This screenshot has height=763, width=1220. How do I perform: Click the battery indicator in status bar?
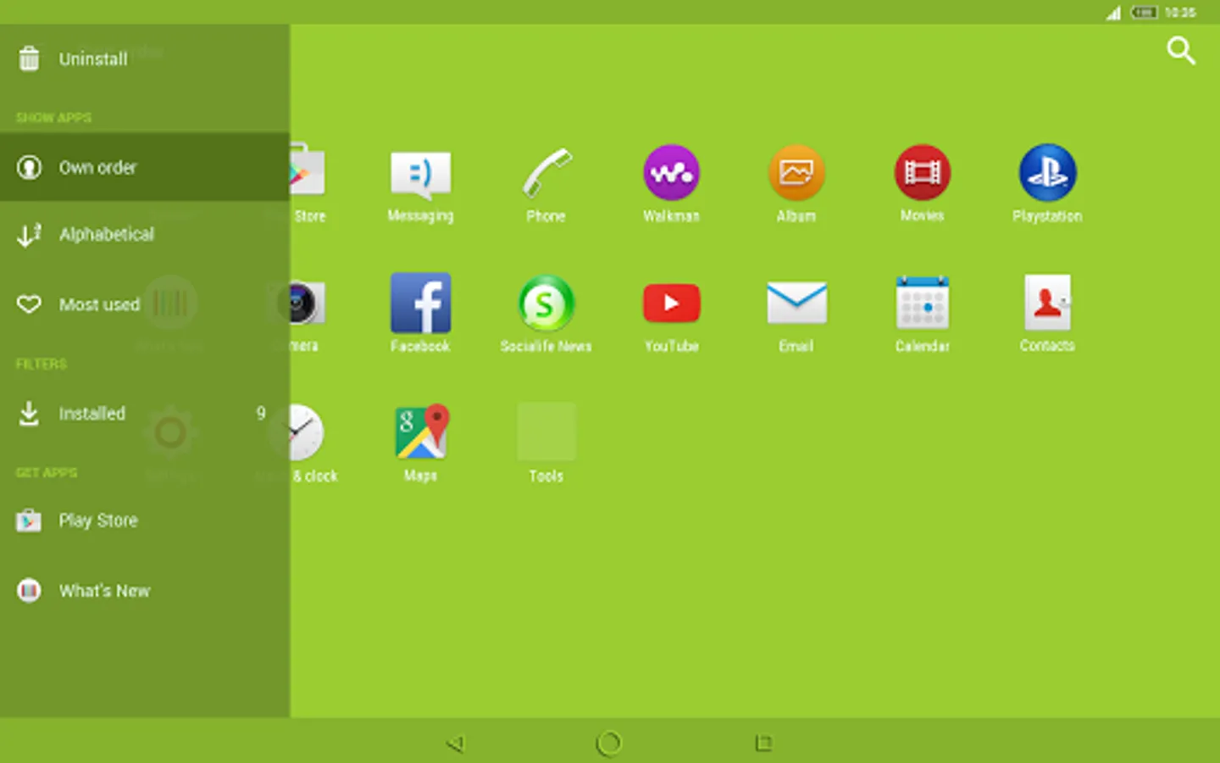pos(1144,12)
